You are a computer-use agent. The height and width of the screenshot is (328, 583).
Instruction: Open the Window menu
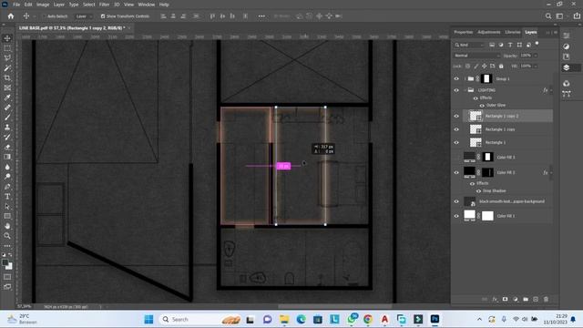click(146, 5)
